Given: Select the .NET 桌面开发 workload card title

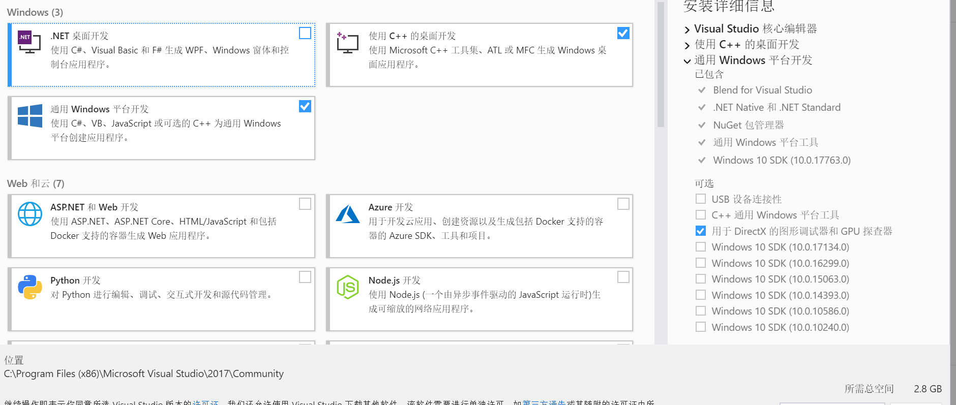Looking at the screenshot, I should [79, 36].
